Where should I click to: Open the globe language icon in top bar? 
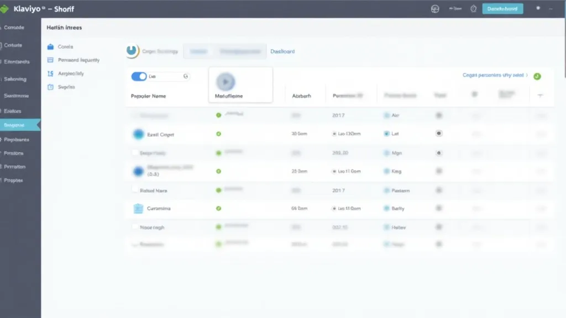coord(434,9)
